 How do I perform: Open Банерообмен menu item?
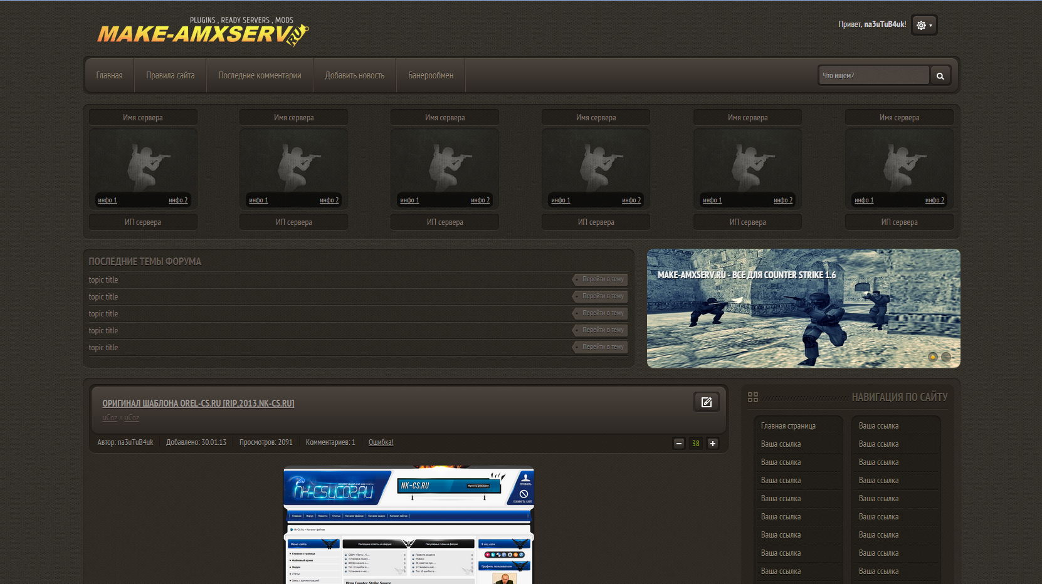431,75
